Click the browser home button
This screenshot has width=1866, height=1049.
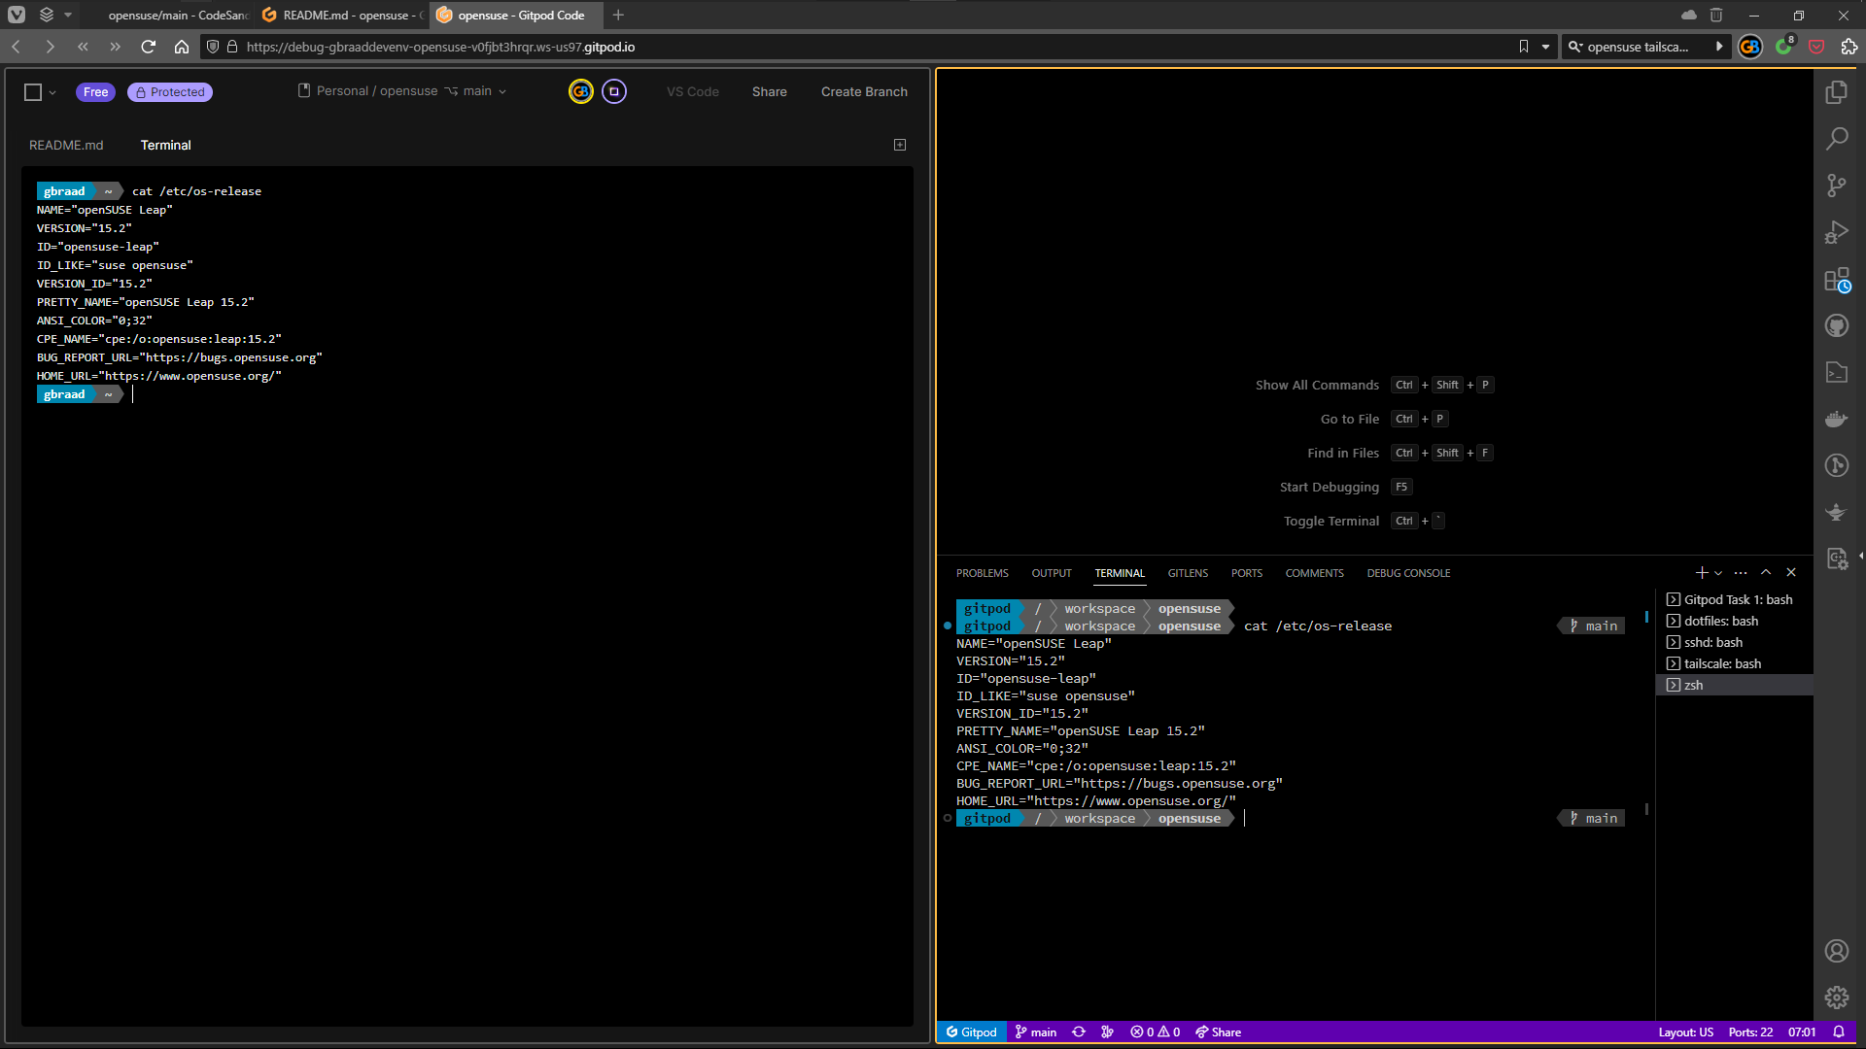tap(182, 47)
